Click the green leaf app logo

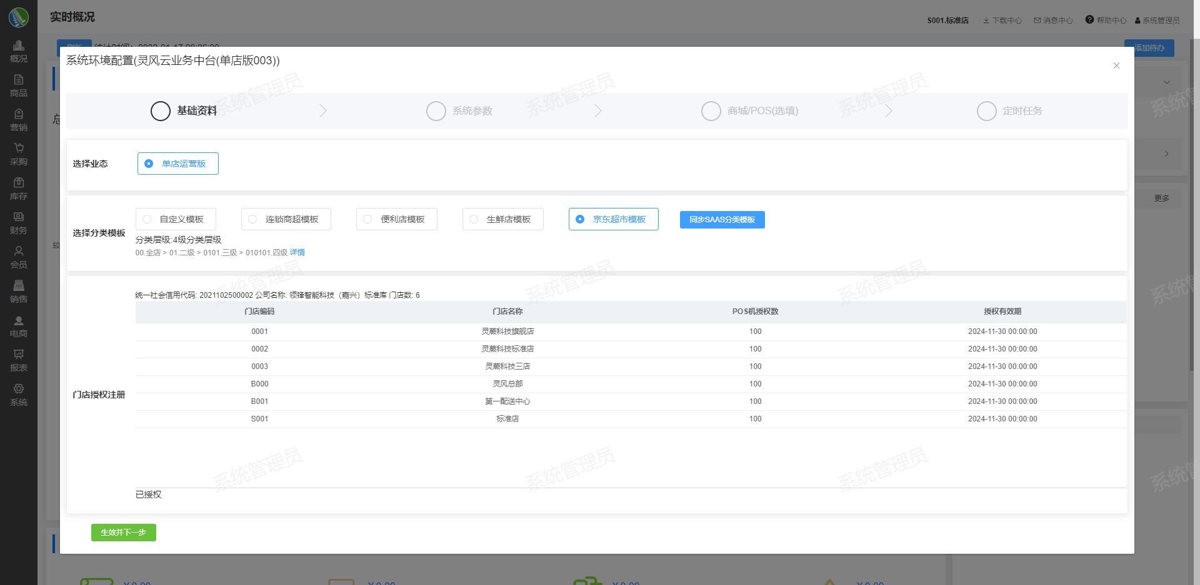(19, 17)
